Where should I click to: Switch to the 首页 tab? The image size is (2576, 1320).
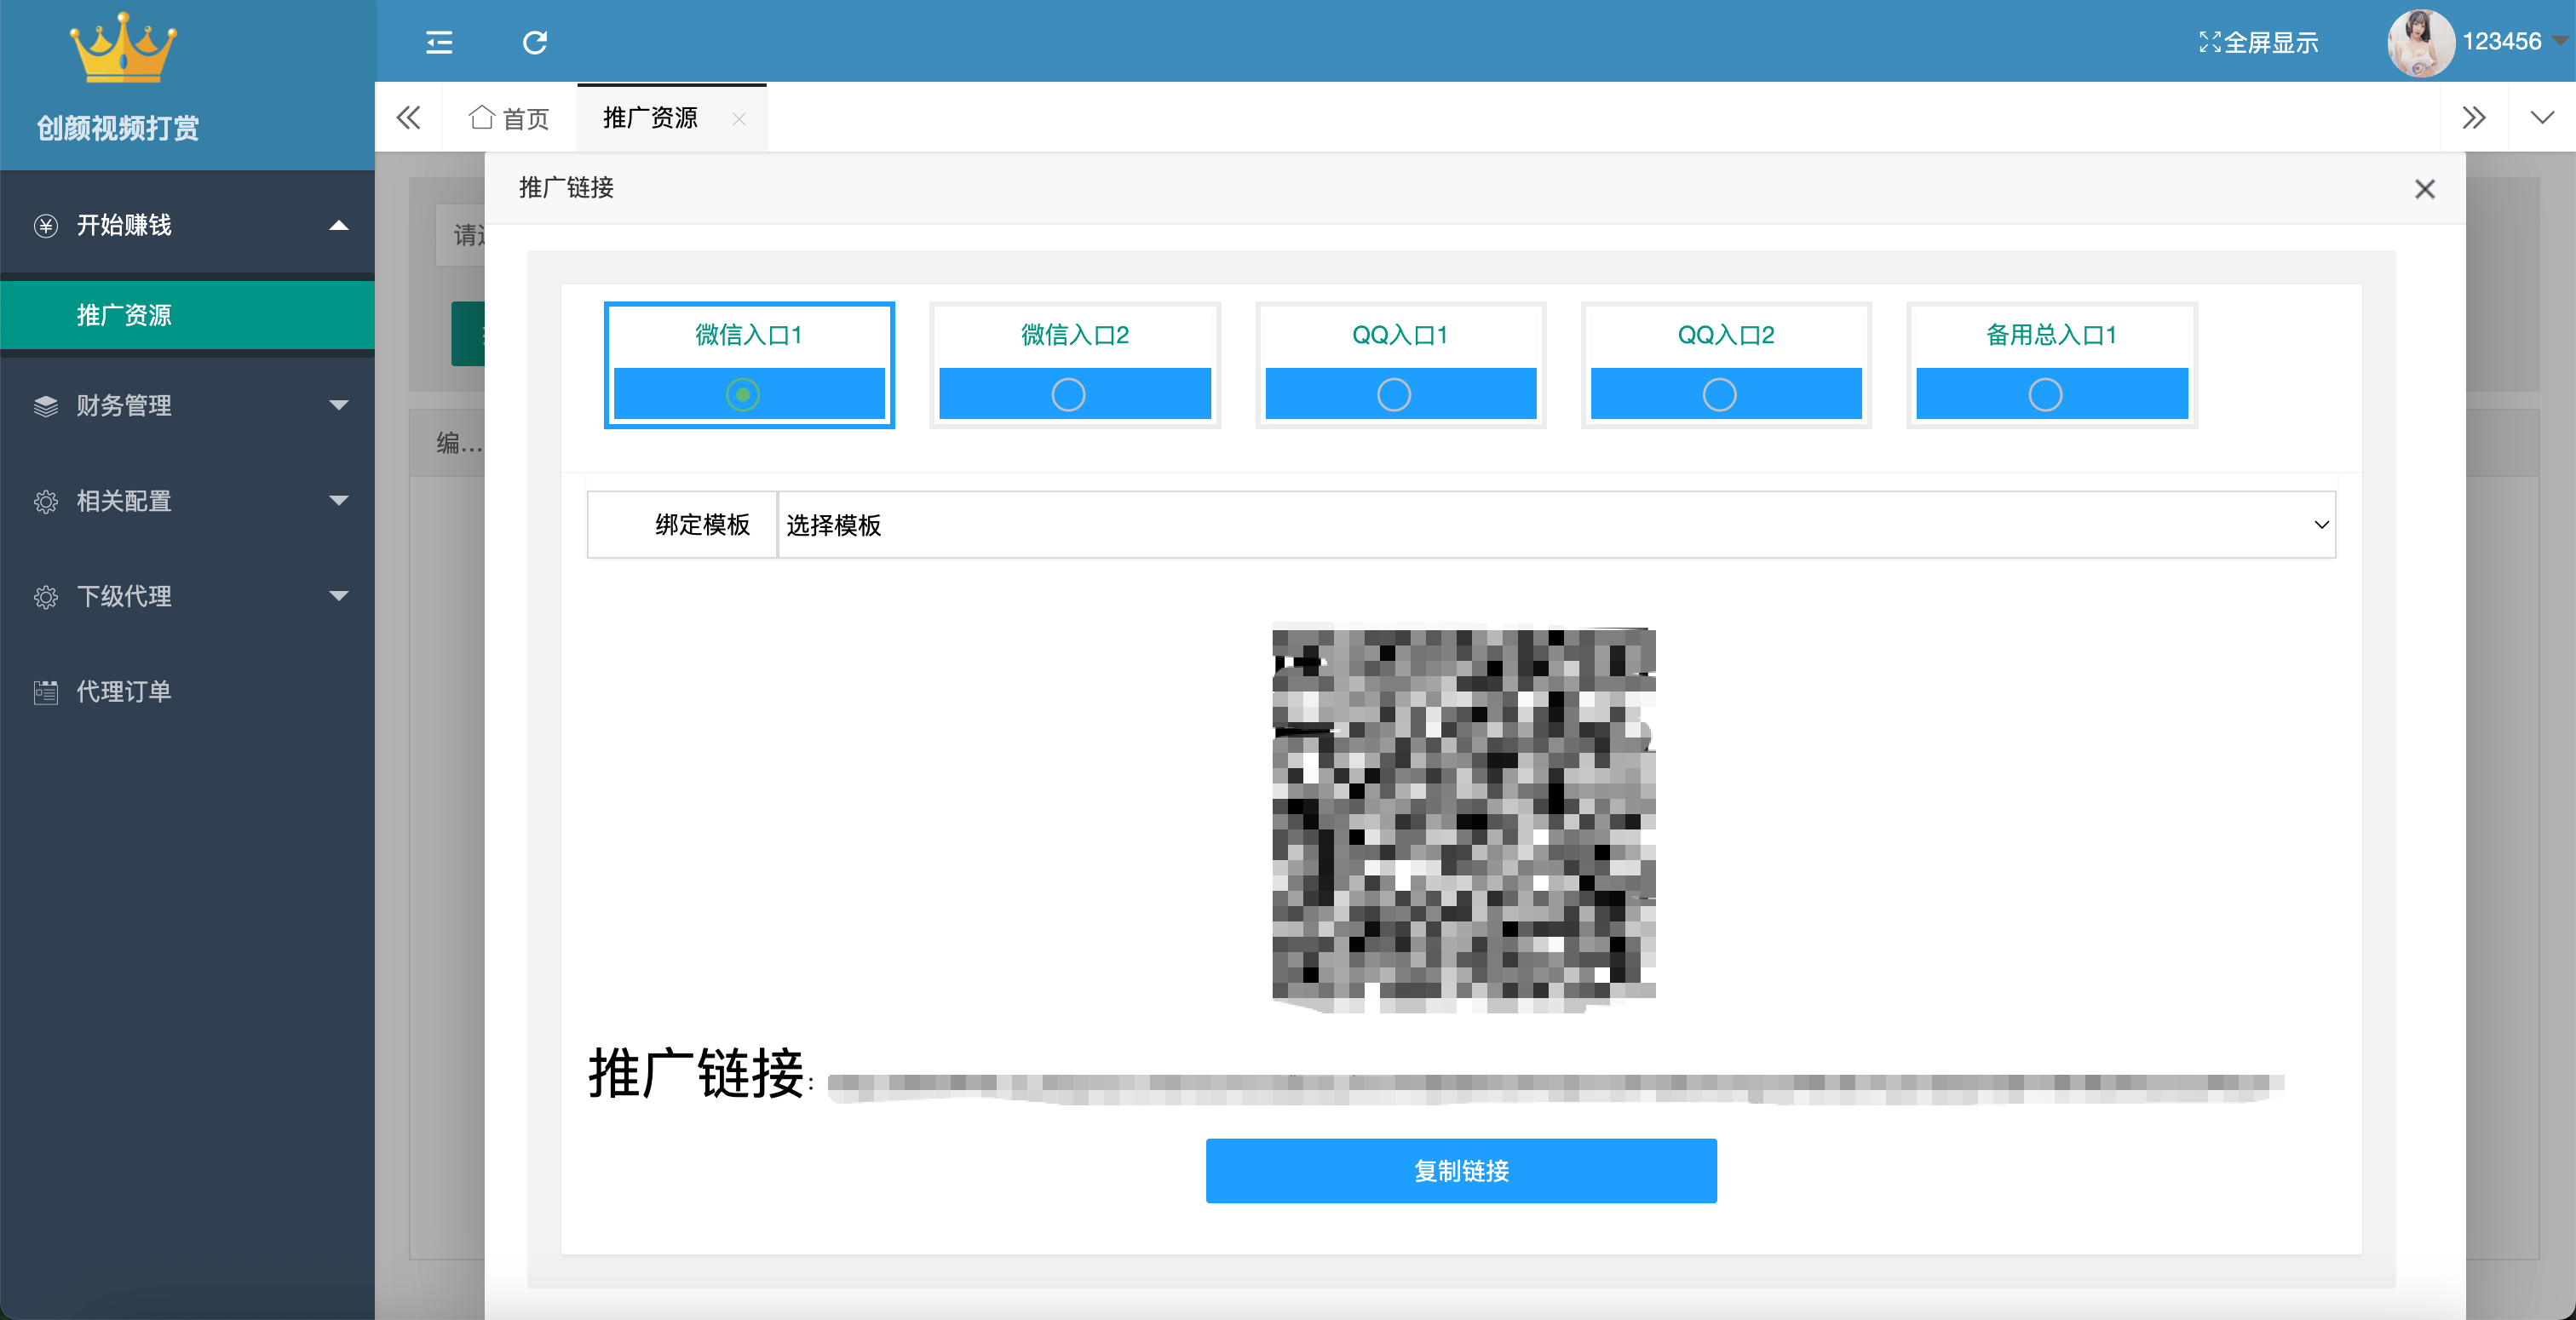click(x=509, y=119)
